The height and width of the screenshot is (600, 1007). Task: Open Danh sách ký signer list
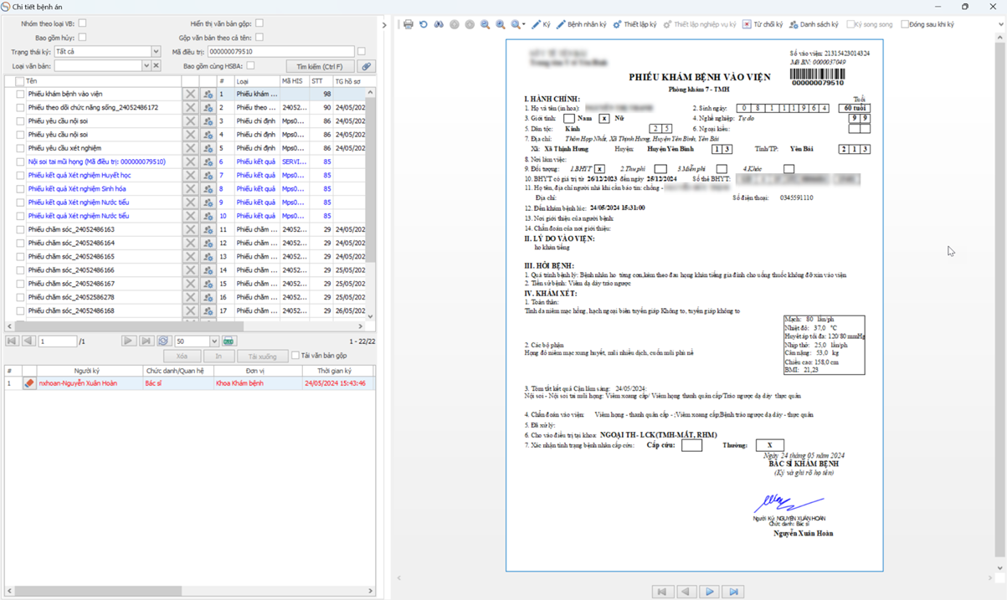(x=814, y=24)
